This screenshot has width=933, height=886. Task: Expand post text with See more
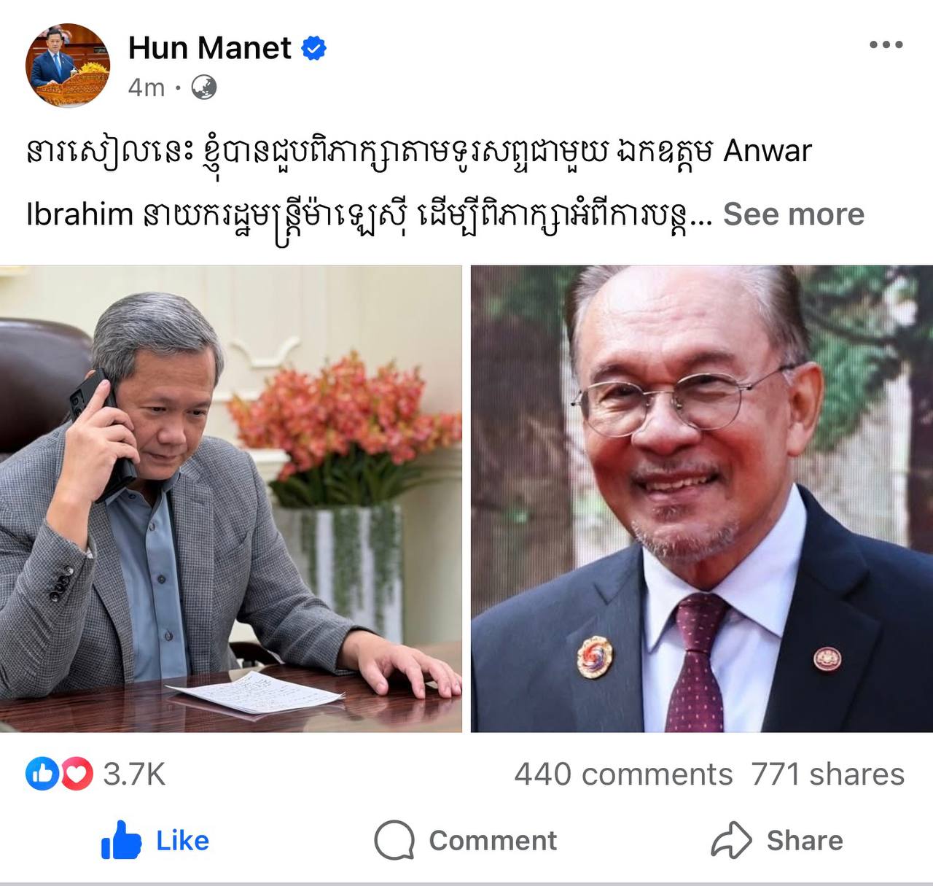pyautogui.click(x=793, y=214)
